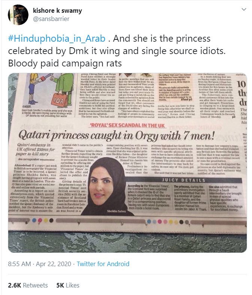Open the 8:55 AM timestamp link
Screen dimensions: 252x295
(19, 264)
